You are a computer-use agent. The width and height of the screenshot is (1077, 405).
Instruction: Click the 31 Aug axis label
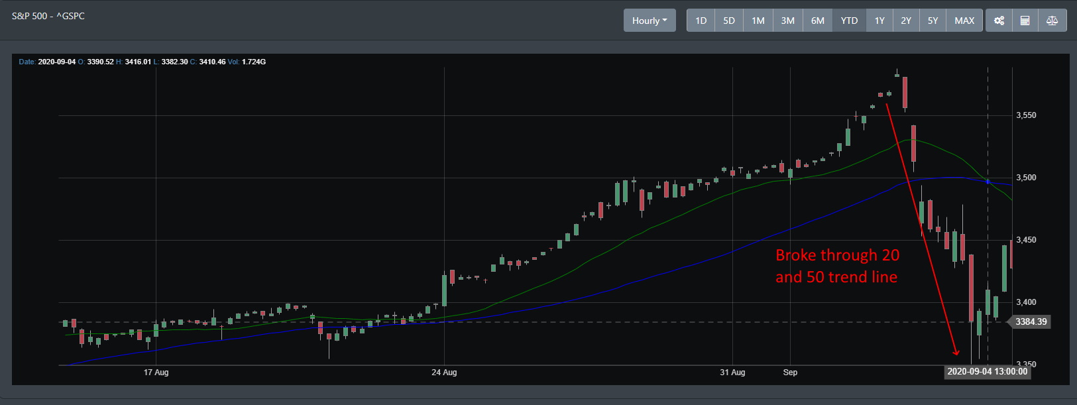pos(732,373)
